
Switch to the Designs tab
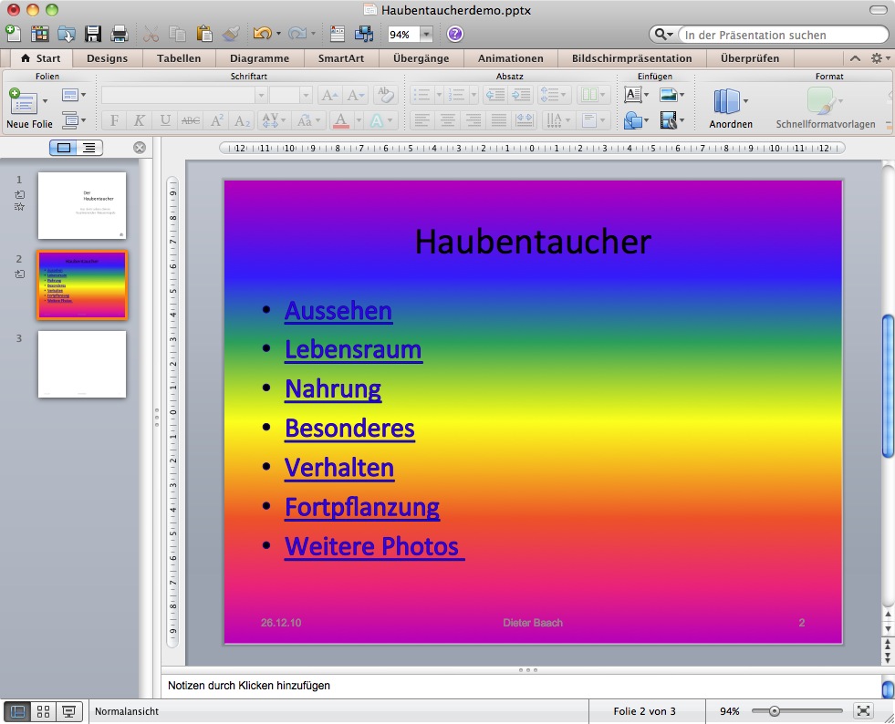(108, 58)
